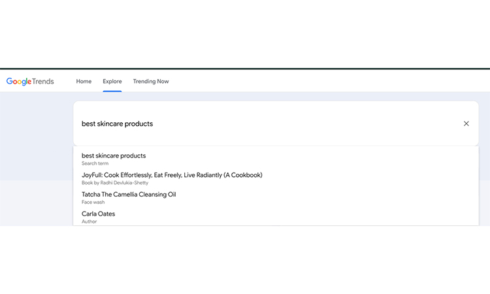Viewport: 490px width, 294px height.
Task: Click the Google Trends logo
Action: (x=30, y=81)
